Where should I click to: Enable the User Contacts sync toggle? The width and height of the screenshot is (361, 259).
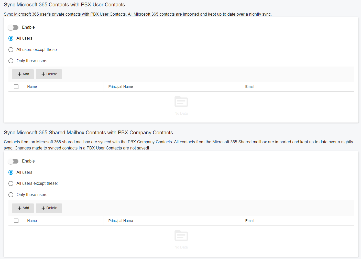point(13,27)
